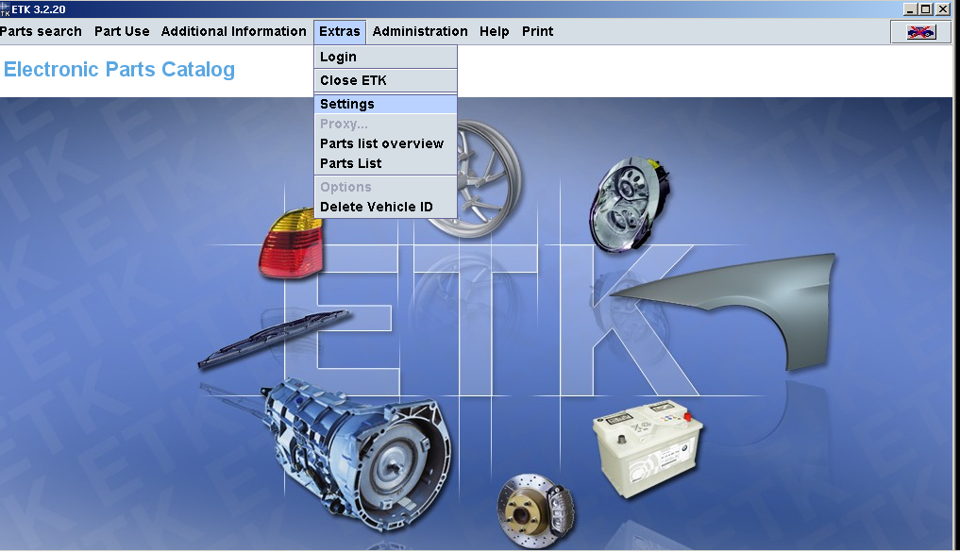Select Close ETK in the menu
The height and width of the screenshot is (552, 960).
pos(353,80)
